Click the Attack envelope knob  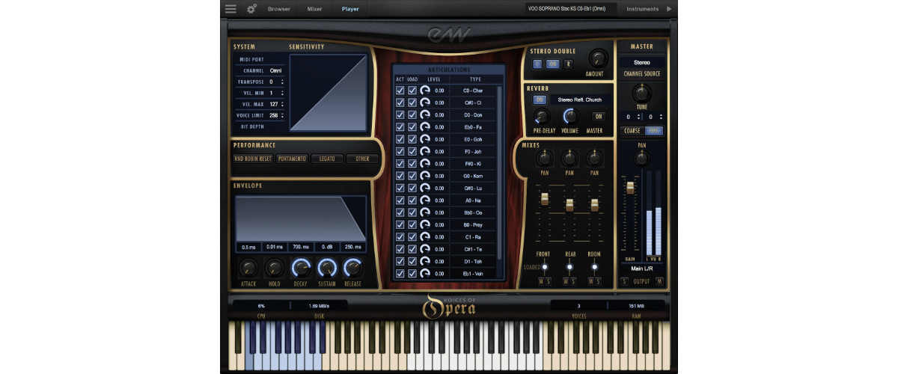click(248, 267)
